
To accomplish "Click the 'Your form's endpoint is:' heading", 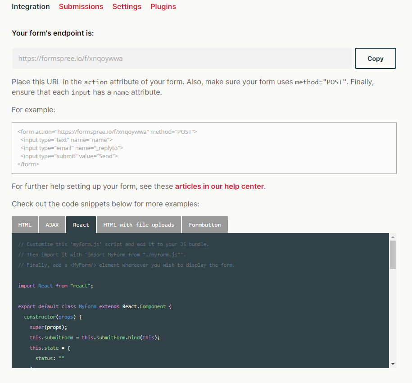I will [x=53, y=33].
